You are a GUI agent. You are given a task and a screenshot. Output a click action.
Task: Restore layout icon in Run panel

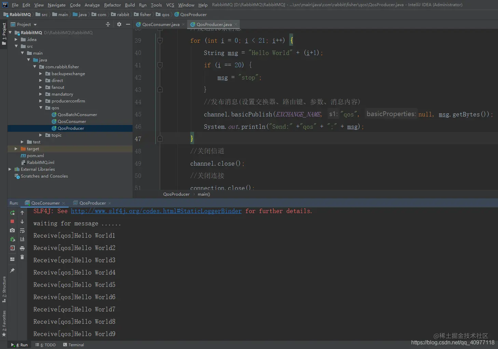12,259
